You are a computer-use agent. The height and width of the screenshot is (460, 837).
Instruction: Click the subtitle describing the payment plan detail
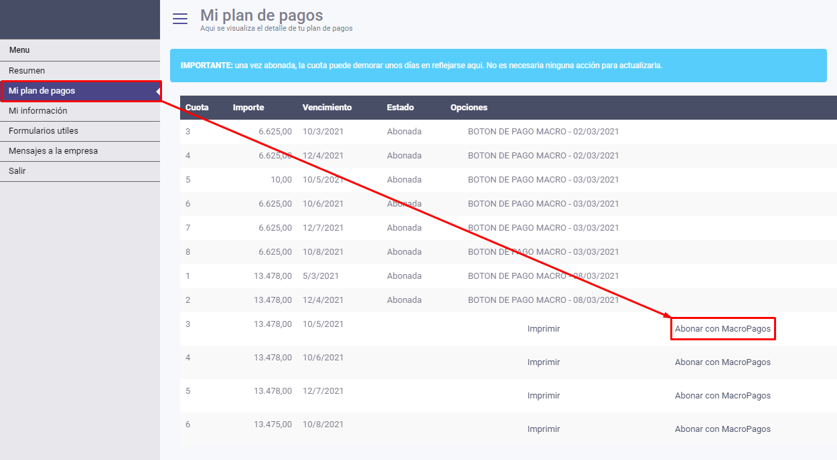[277, 29]
